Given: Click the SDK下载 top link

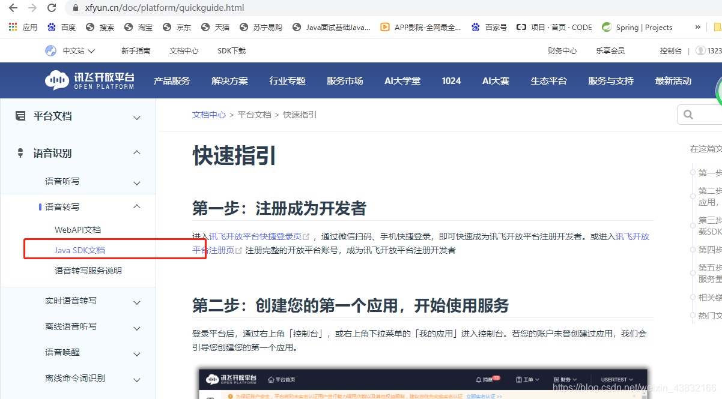Looking at the screenshot, I should 232,51.
